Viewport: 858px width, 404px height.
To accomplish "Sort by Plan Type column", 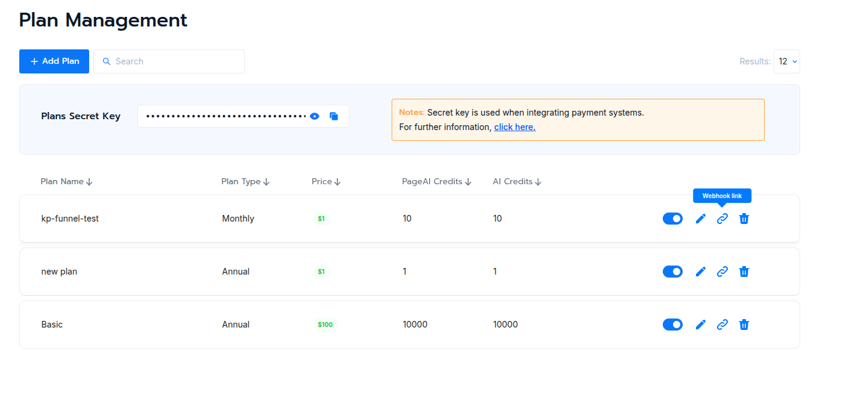I will tap(245, 182).
